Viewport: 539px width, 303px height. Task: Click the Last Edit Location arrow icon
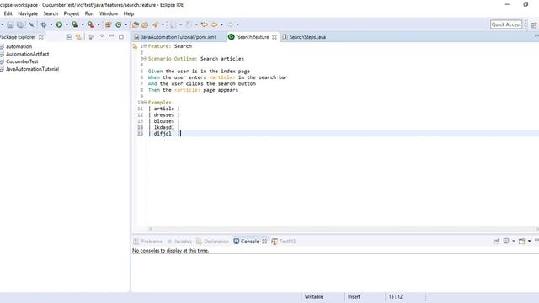tap(204, 24)
